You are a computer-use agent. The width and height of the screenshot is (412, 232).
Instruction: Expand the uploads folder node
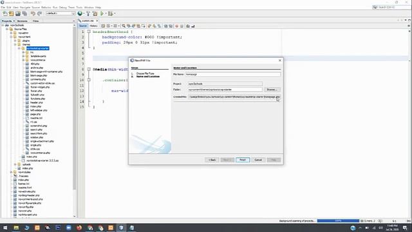15,164
